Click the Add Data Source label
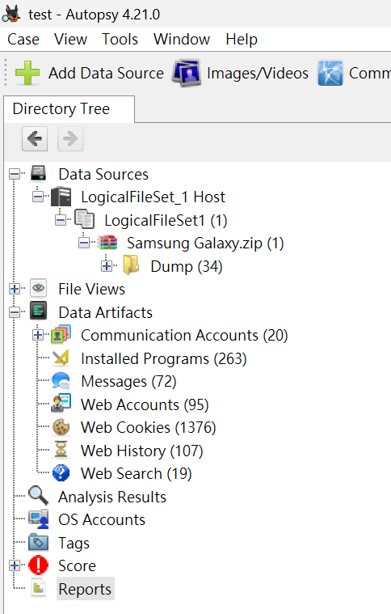This screenshot has width=391, height=614. [x=106, y=74]
